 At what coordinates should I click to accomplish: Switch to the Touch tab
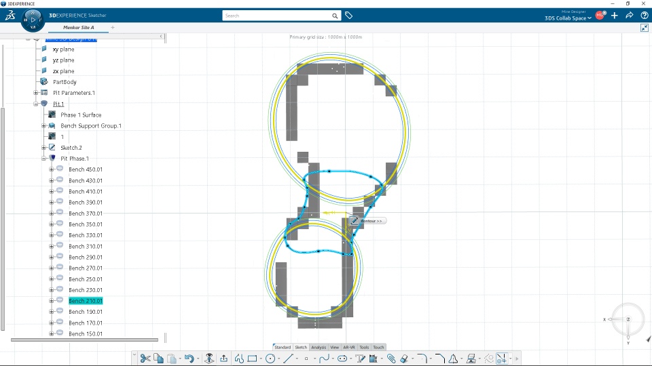[378, 347]
